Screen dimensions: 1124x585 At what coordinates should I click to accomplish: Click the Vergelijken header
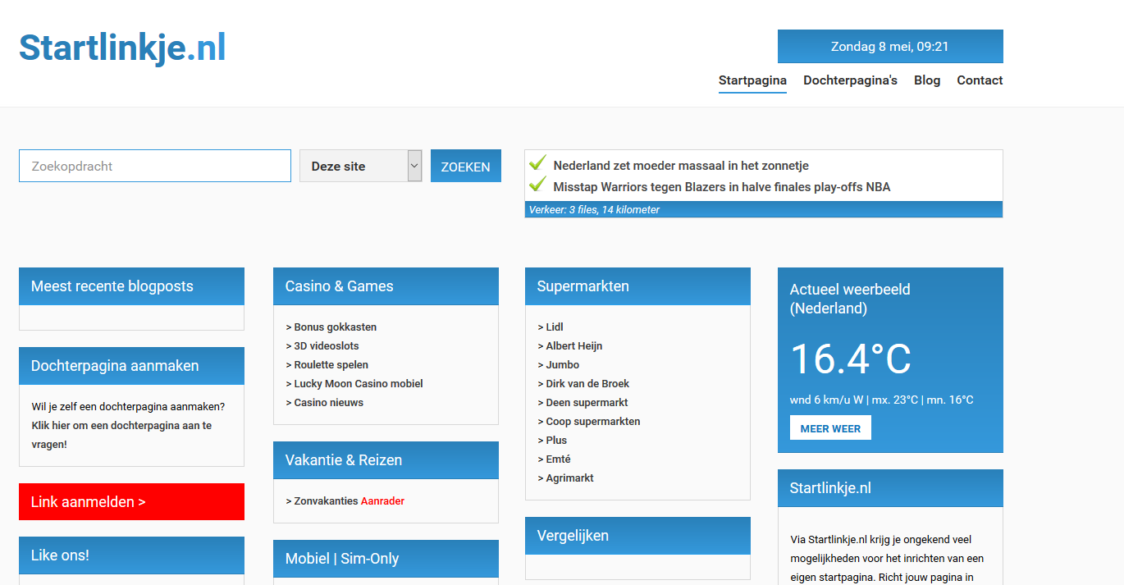tap(637, 536)
